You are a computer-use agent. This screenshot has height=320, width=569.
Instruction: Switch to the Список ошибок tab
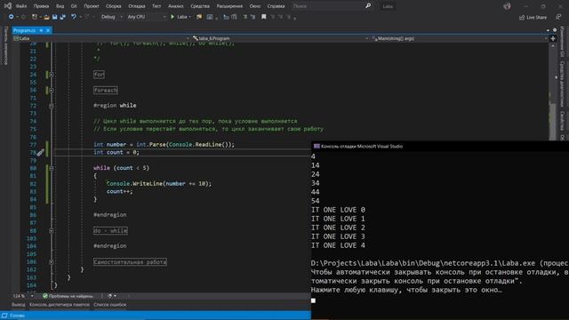click(x=110, y=304)
